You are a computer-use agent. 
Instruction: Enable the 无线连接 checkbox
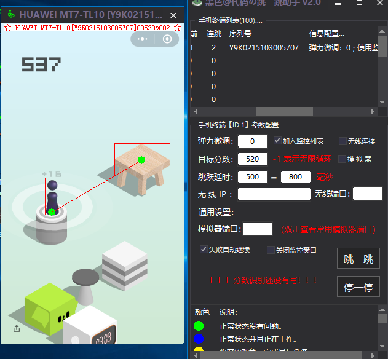342,141
